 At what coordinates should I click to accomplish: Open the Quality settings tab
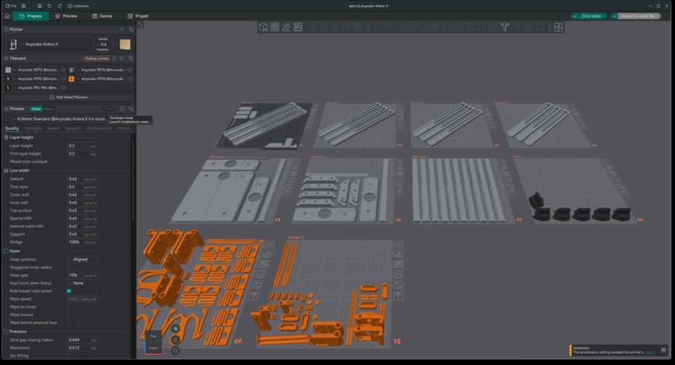tap(12, 128)
